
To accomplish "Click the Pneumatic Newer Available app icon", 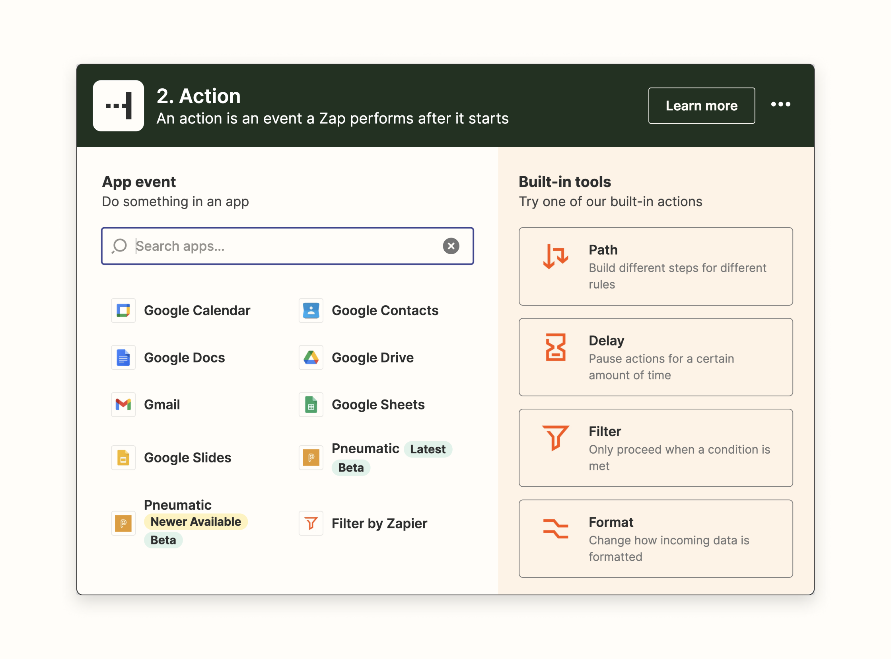I will [x=123, y=523].
